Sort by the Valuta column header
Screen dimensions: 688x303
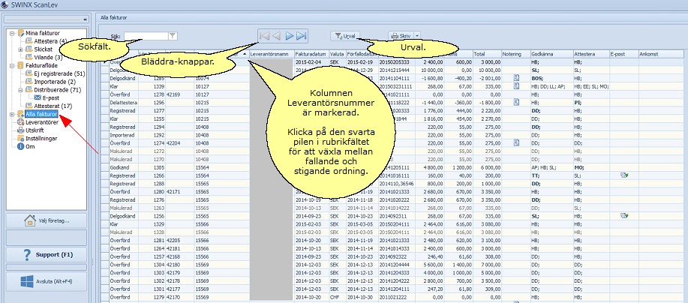[337, 54]
